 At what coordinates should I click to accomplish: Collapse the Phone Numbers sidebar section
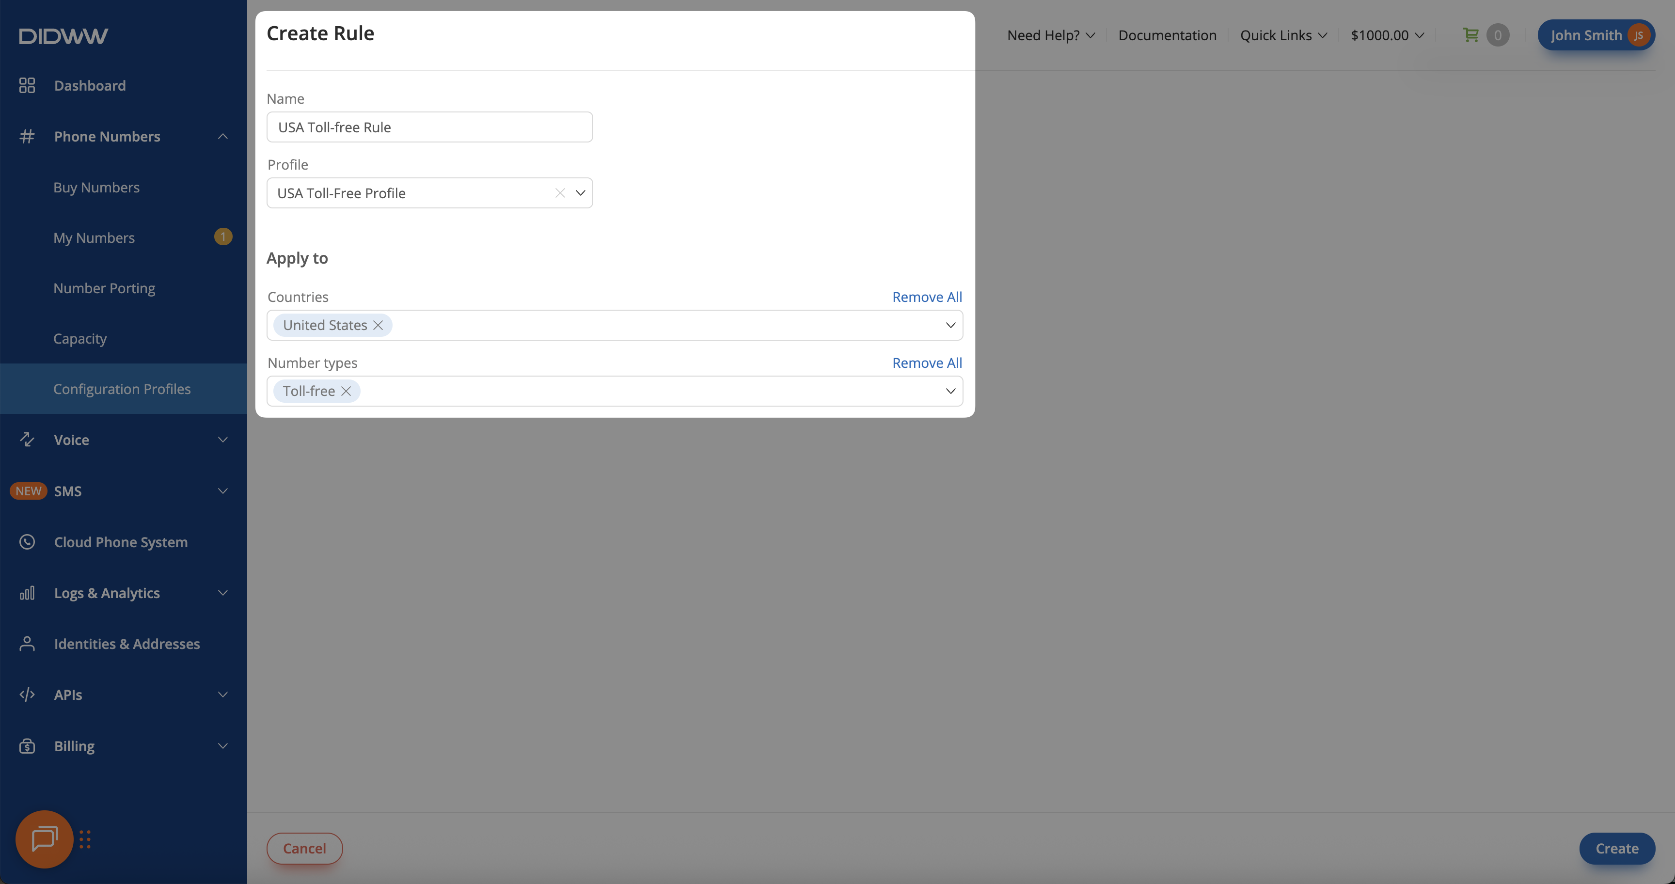click(222, 137)
